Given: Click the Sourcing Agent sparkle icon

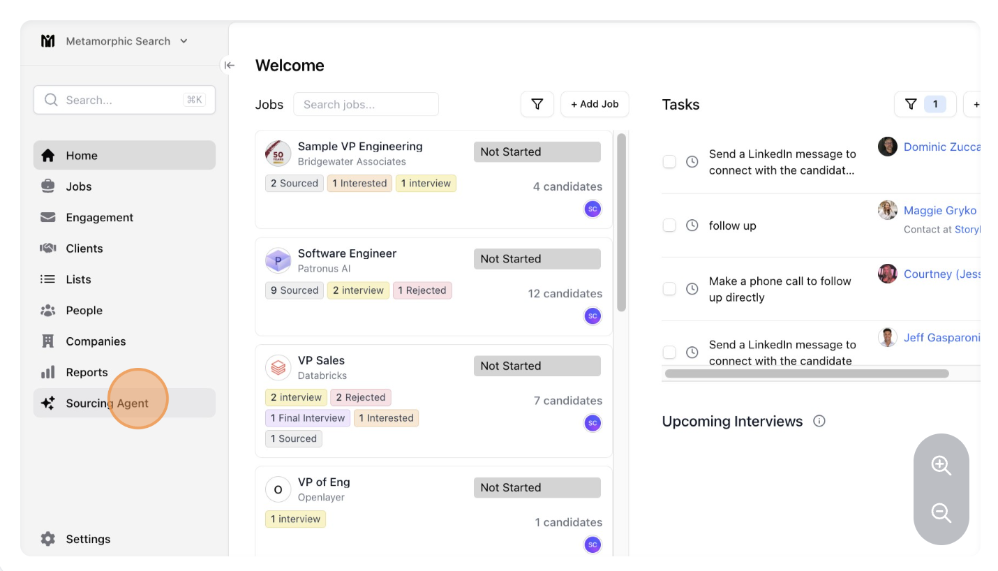Looking at the screenshot, I should pos(47,403).
